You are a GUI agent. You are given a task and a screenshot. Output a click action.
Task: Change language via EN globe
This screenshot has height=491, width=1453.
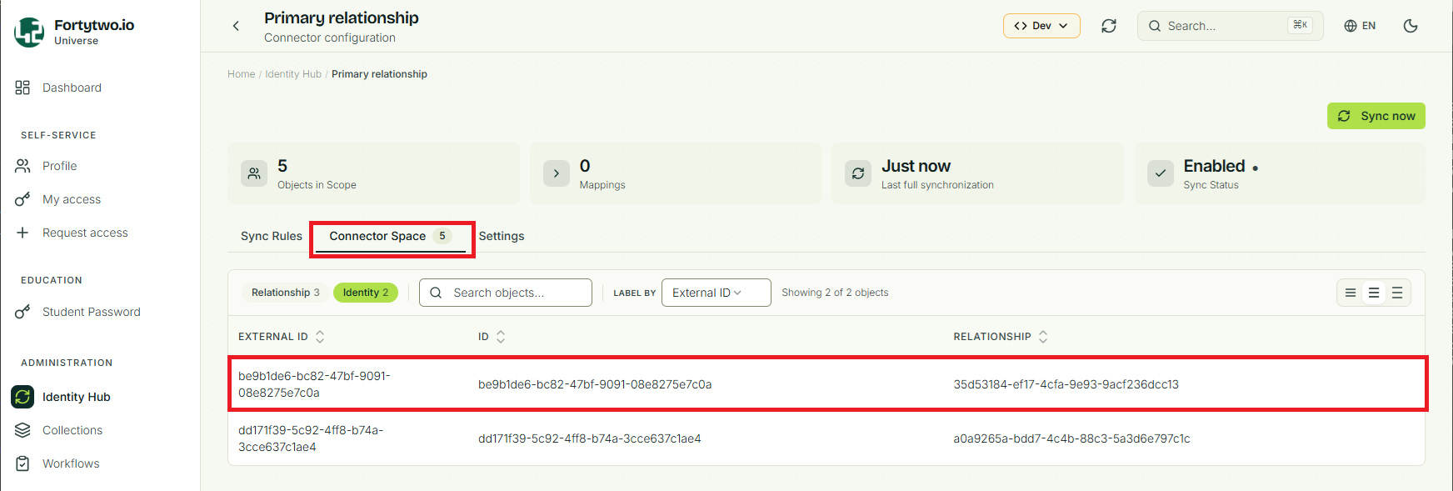click(x=1360, y=26)
